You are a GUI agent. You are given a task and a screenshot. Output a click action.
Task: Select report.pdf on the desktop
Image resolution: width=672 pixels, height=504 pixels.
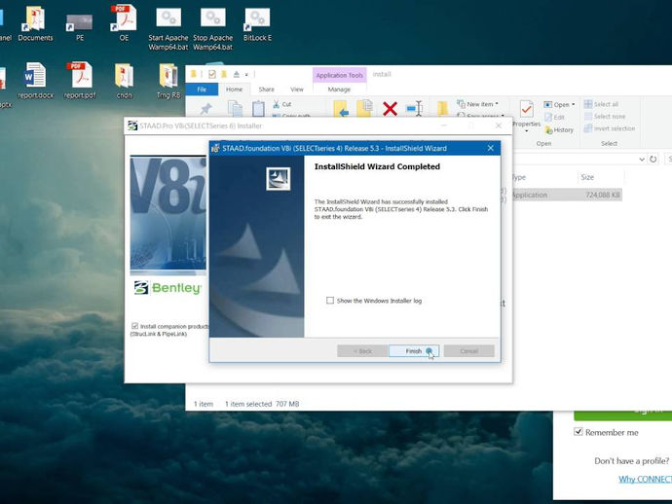(80, 81)
